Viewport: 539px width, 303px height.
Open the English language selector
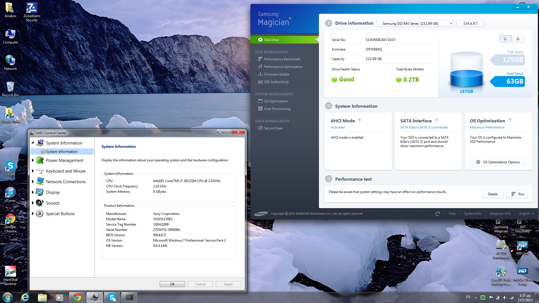(x=526, y=214)
